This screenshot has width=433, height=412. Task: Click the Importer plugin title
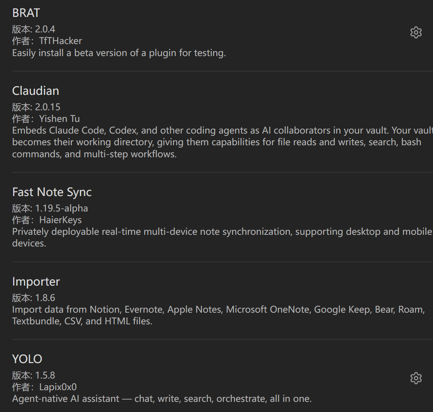[x=36, y=282]
